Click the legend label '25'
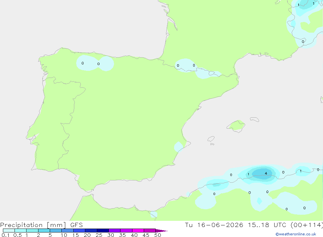Screen dimensions: 323x237 [99, 235]
